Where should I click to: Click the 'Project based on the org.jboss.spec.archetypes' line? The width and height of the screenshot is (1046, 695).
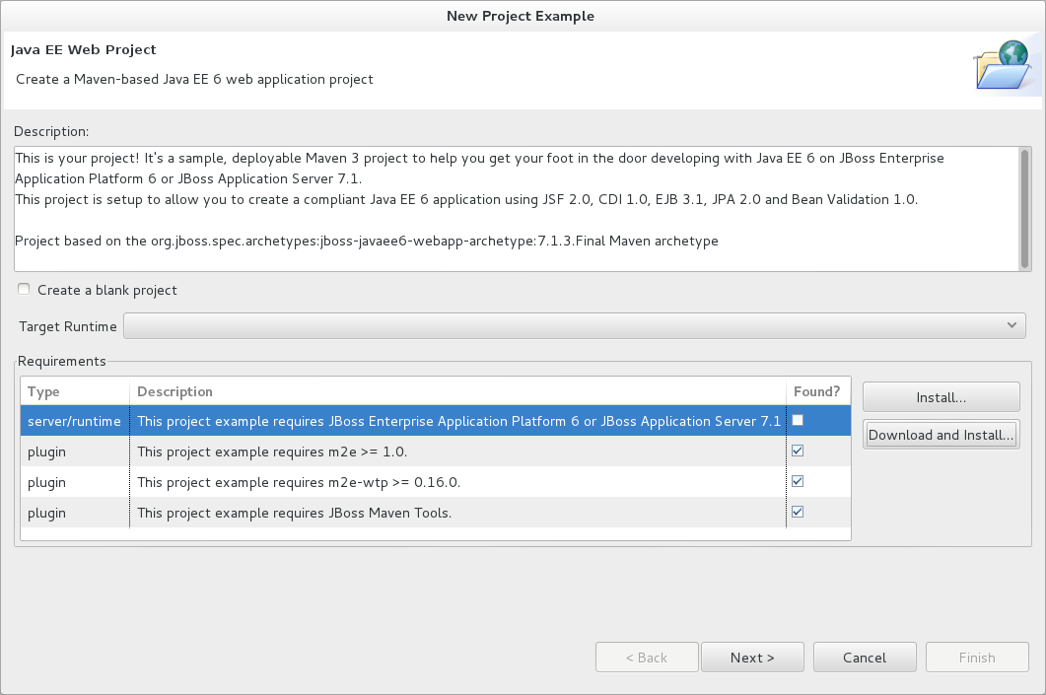tap(366, 241)
